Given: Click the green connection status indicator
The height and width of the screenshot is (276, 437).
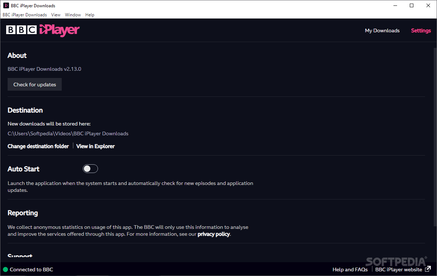Looking at the screenshot, I should tap(5, 269).
